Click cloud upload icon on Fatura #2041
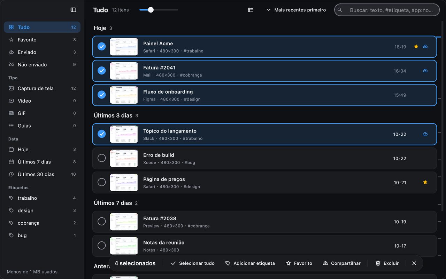The height and width of the screenshot is (279, 446). point(425,71)
